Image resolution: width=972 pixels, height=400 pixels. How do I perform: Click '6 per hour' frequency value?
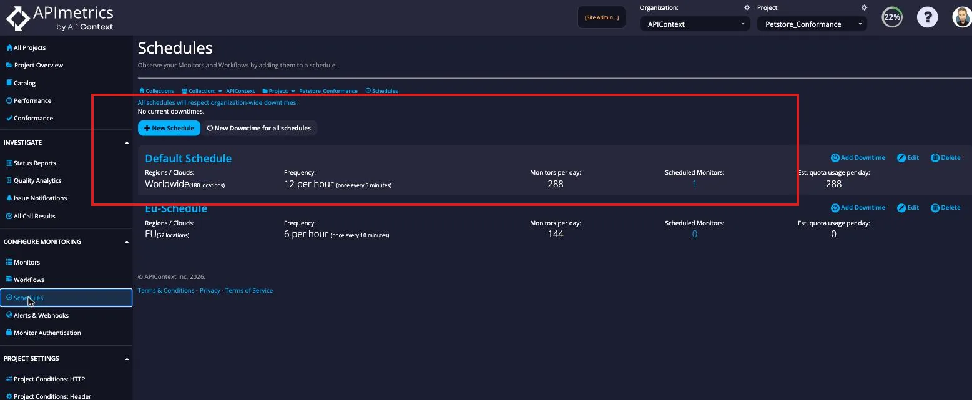306,234
